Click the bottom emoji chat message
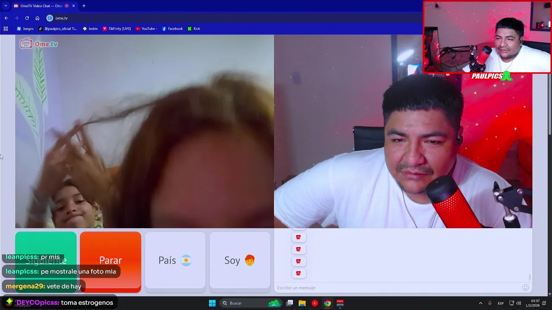552x310 pixels. pyautogui.click(x=298, y=273)
